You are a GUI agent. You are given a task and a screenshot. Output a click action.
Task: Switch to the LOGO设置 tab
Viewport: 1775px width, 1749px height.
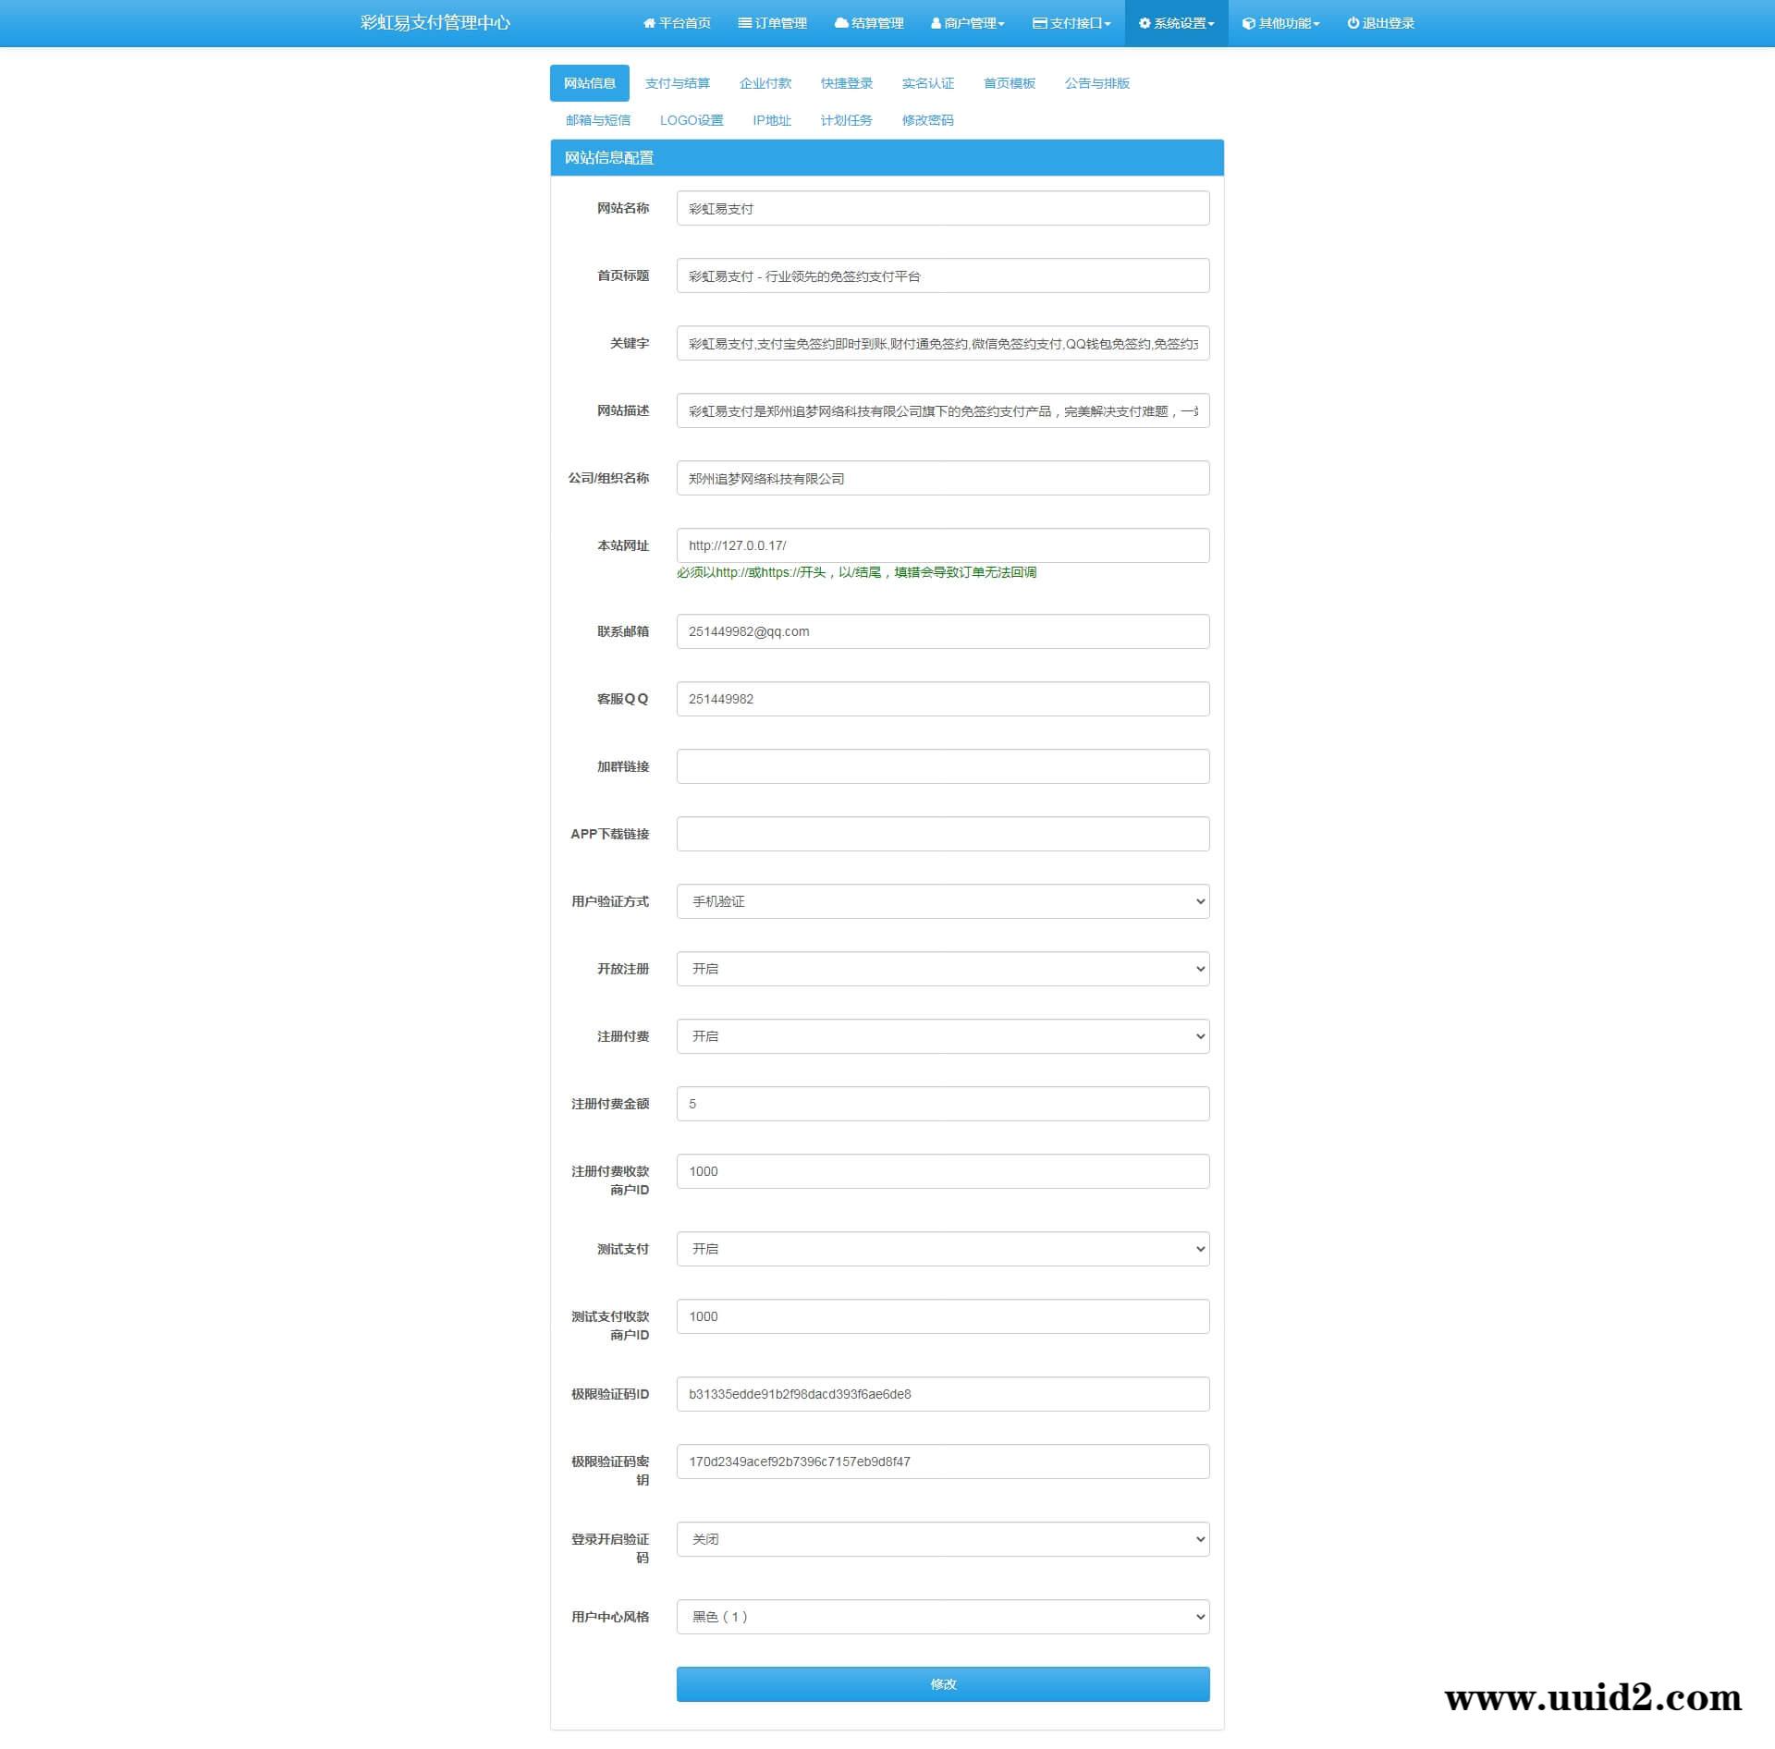click(x=691, y=120)
